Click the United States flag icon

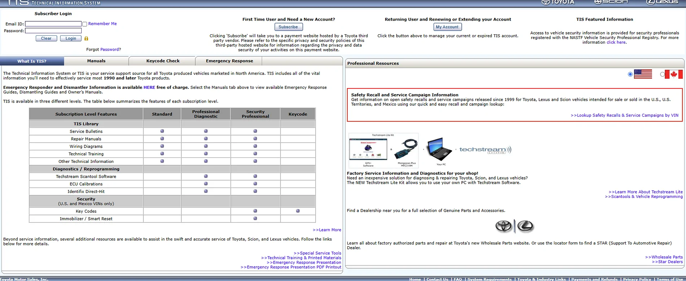click(643, 74)
